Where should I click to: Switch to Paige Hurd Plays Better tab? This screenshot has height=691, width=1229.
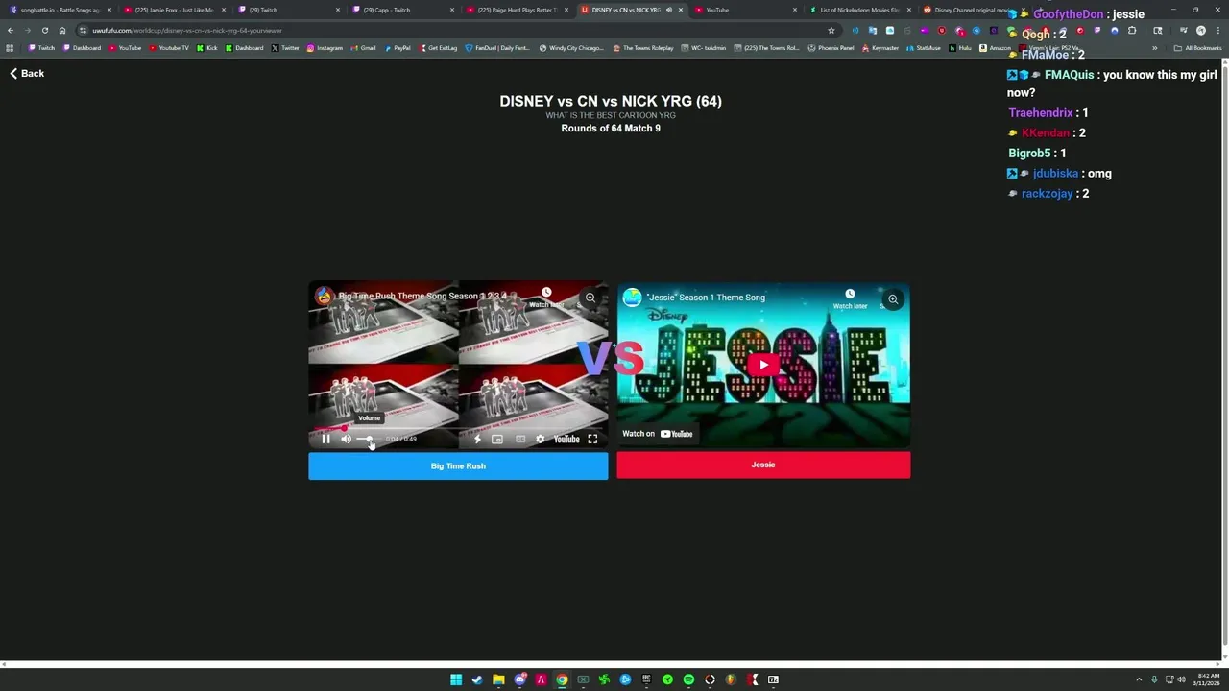516,10
